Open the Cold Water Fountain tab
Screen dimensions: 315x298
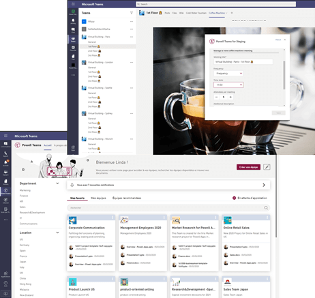pos(196,13)
